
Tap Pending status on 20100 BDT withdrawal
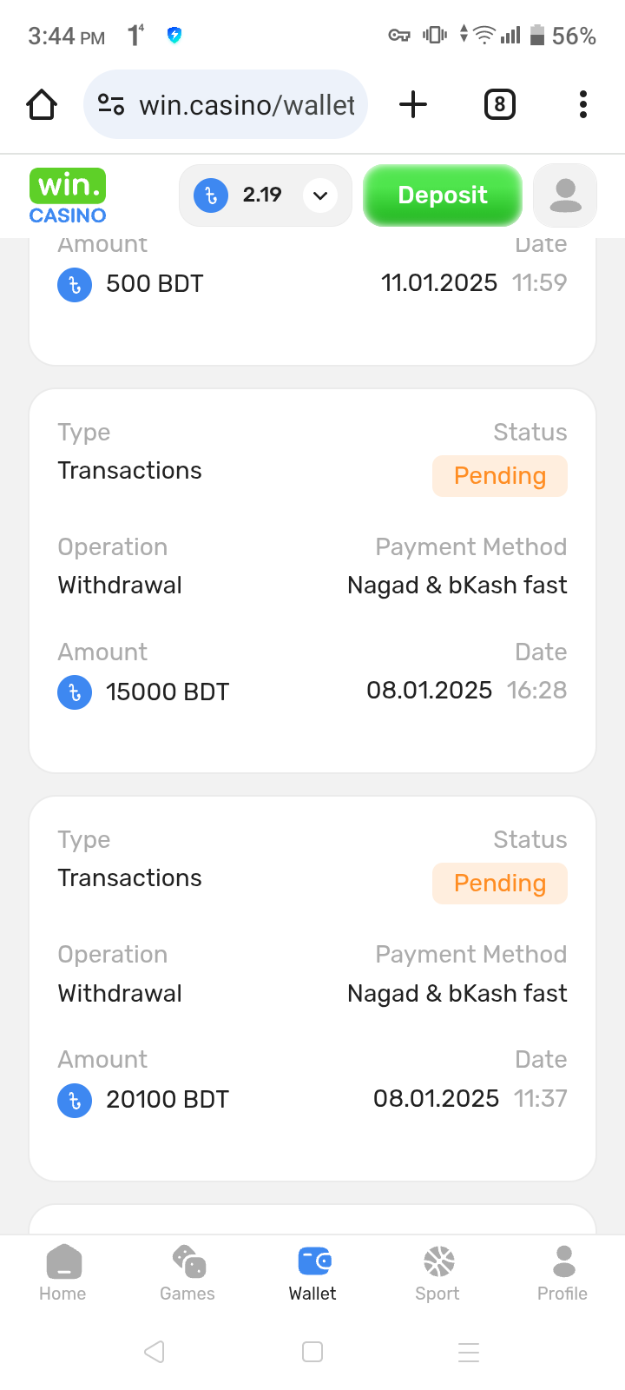point(500,884)
